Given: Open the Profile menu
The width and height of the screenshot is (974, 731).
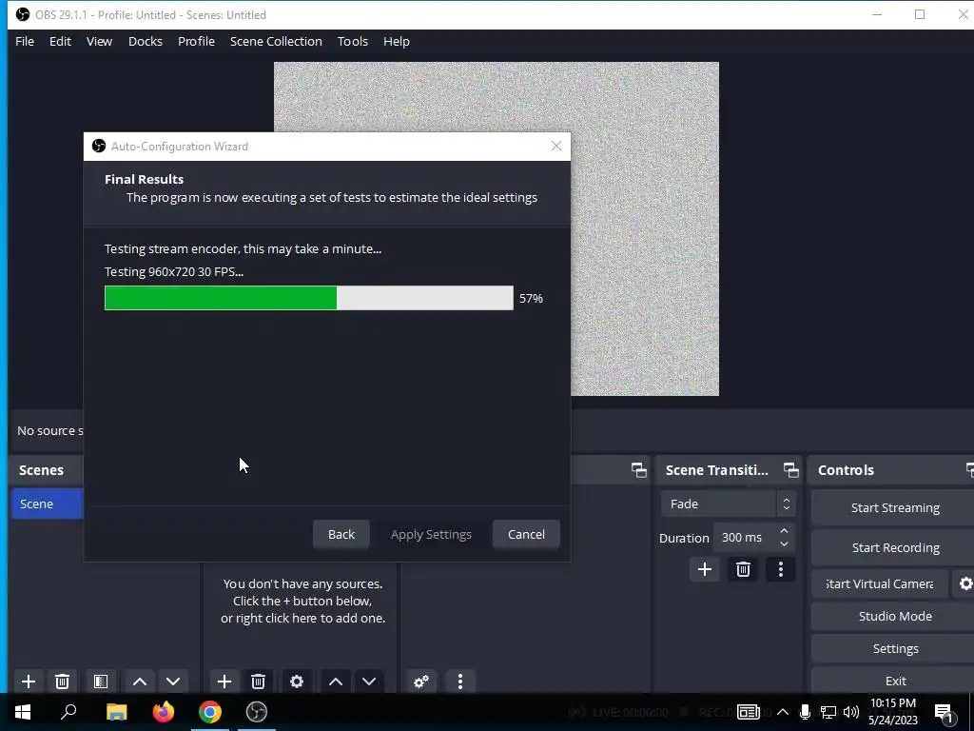Looking at the screenshot, I should tap(196, 41).
